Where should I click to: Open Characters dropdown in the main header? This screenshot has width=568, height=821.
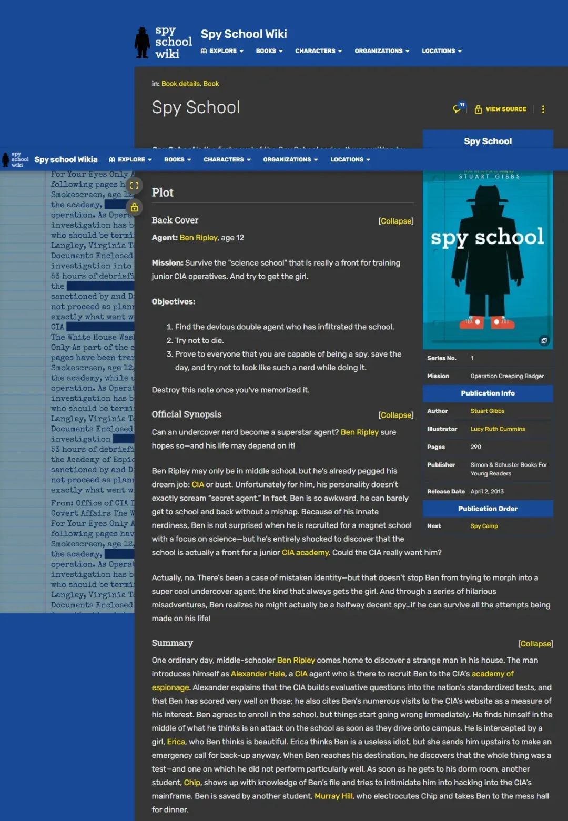319,51
